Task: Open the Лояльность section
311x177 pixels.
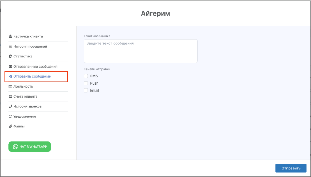Action: coord(23,86)
